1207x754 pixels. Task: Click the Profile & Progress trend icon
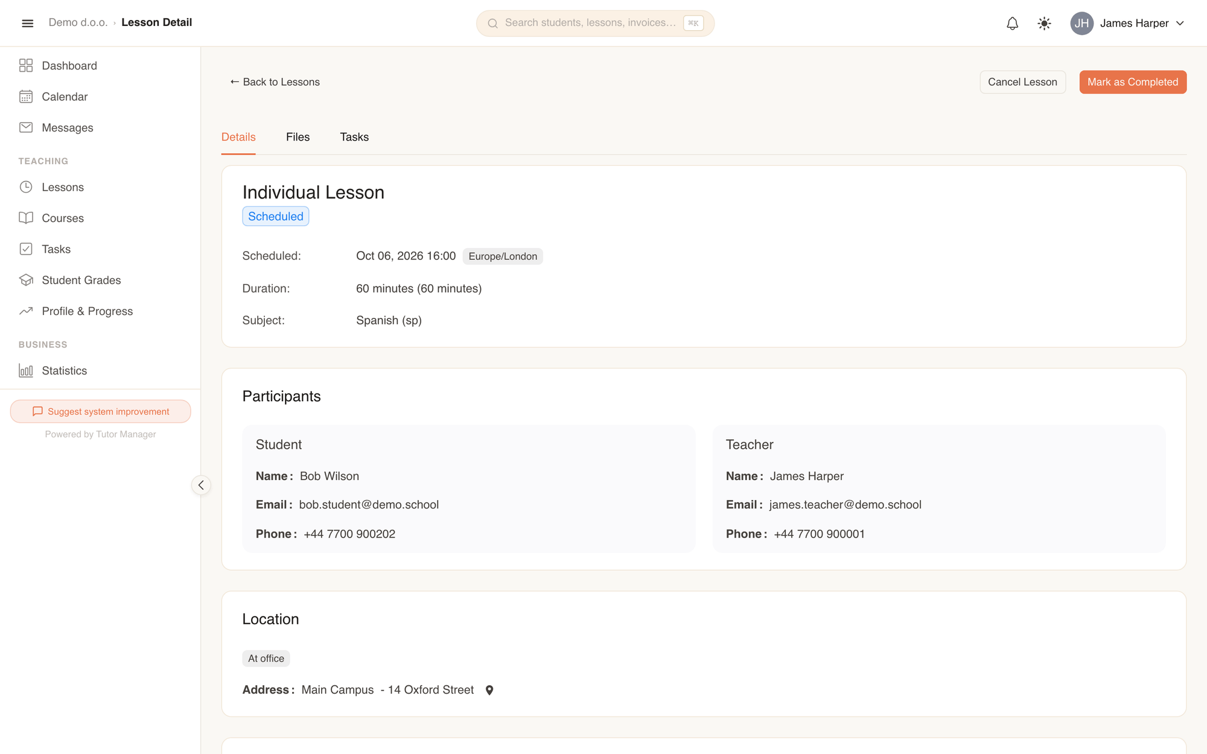[26, 311]
